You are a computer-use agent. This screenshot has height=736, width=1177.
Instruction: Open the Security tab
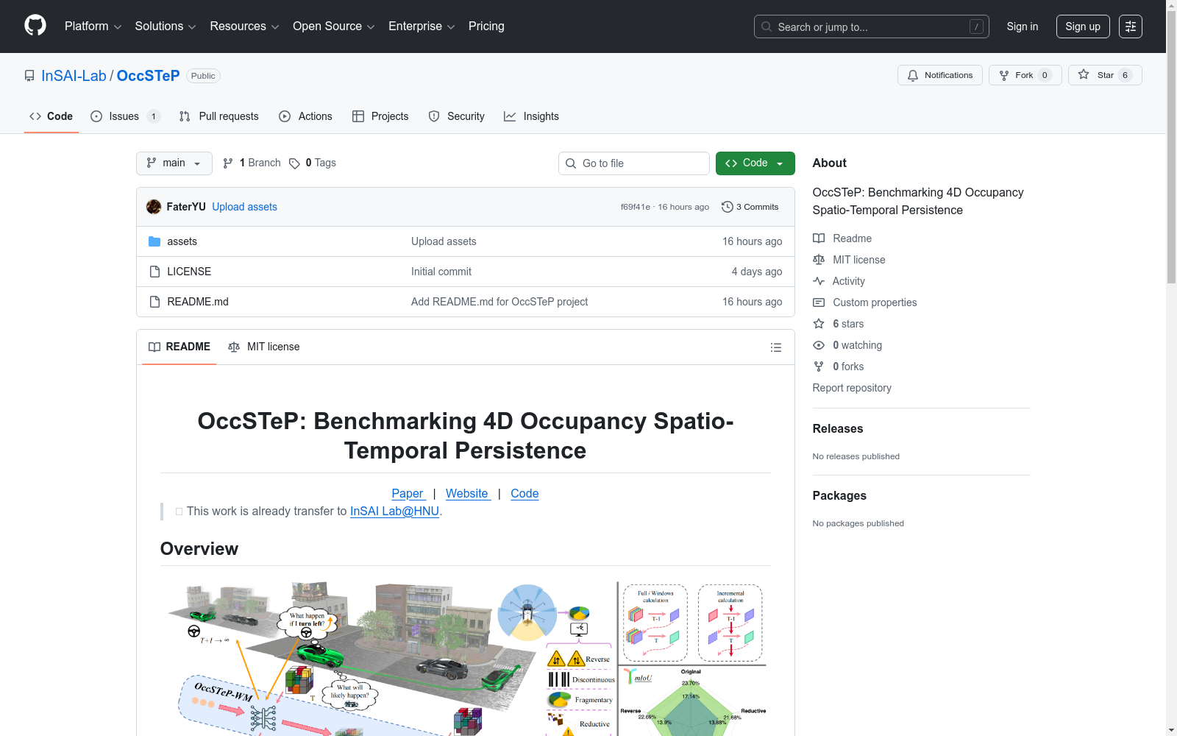point(457,116)
